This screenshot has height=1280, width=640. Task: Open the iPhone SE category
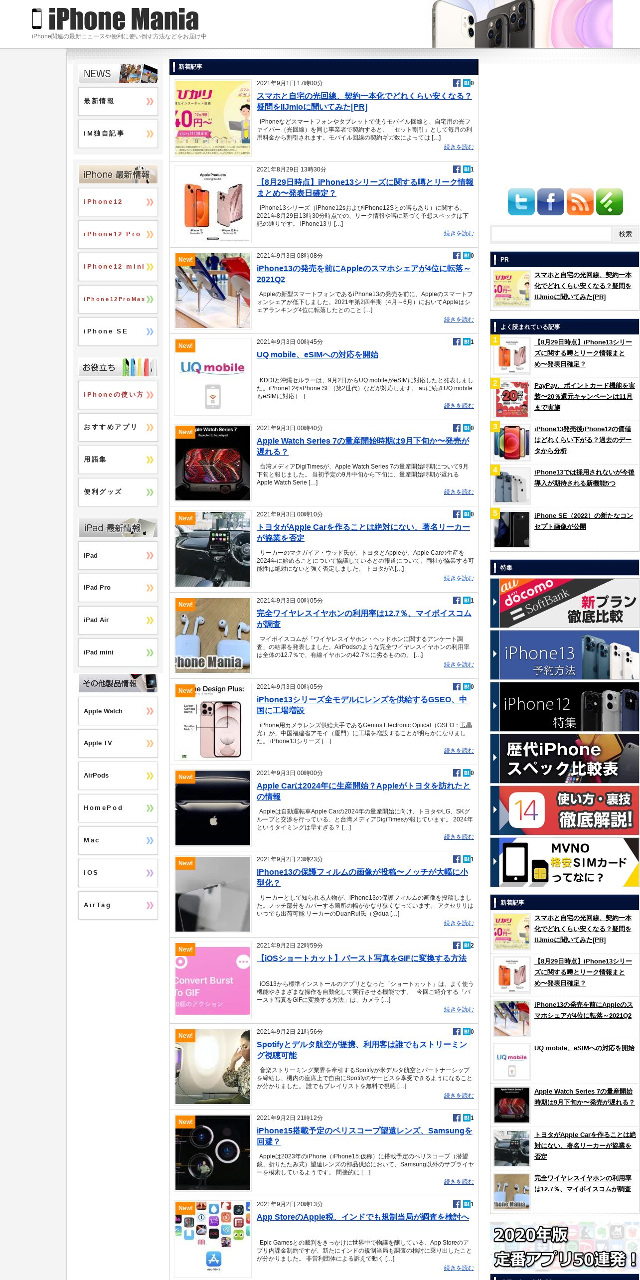[118, 331]
